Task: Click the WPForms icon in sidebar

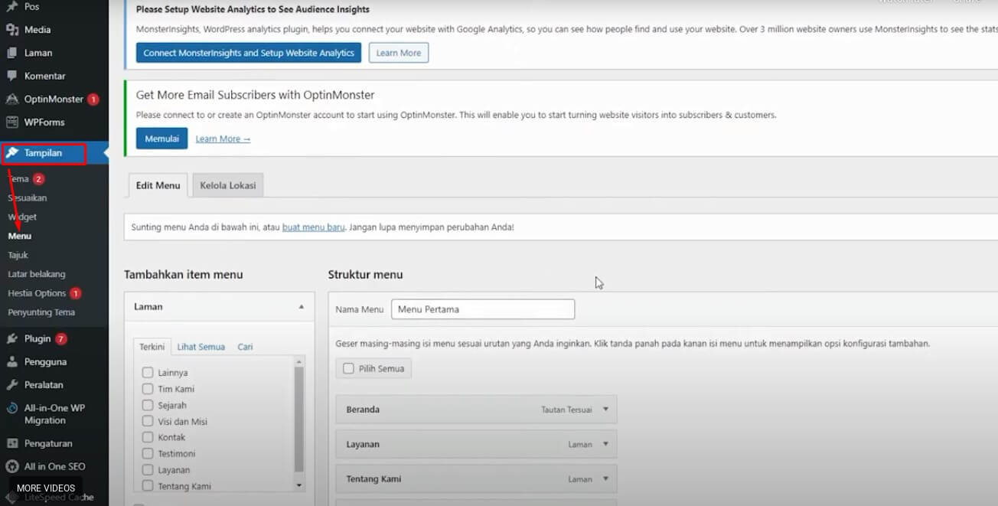Action: point(11,122)
